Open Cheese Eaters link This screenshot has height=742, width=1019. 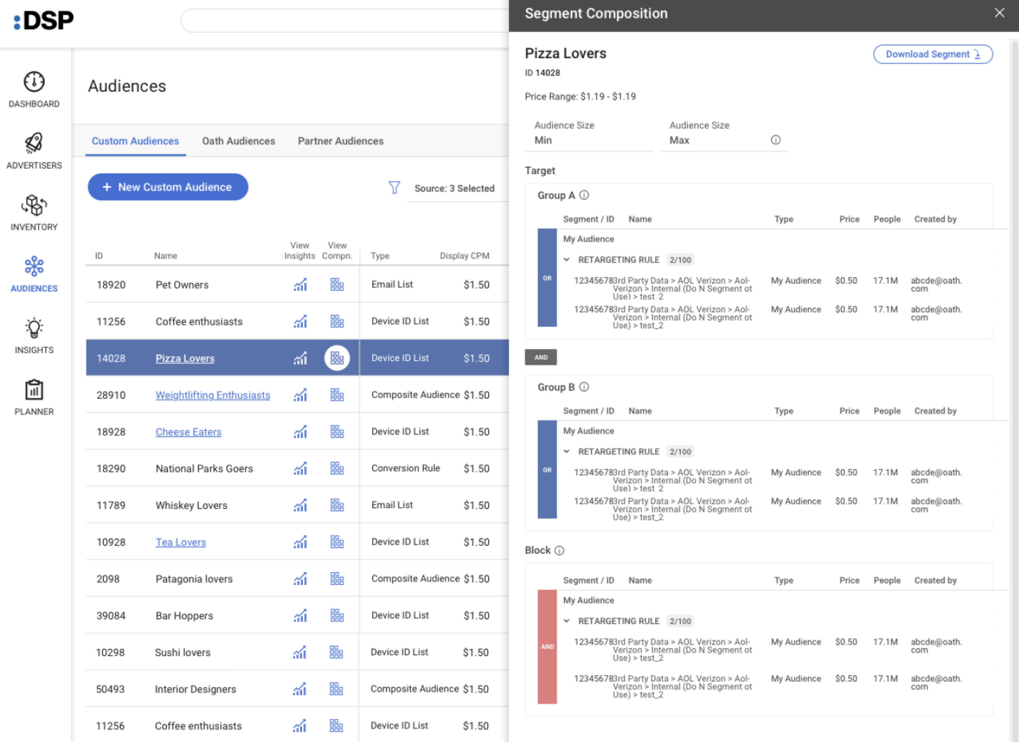pos(188,432)
